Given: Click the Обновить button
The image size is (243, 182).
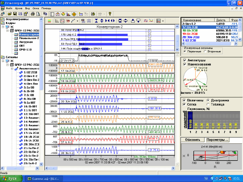Looking at the screenshot, I should 192,140.
